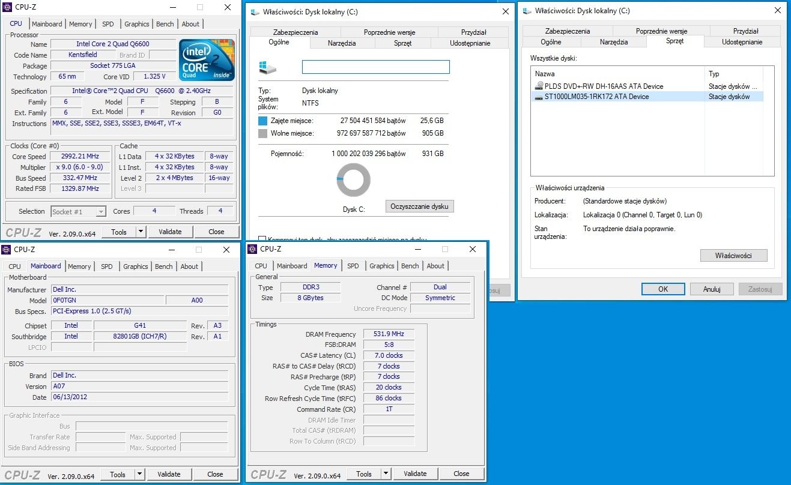Click the Kentsfield code name field
This screenshot has height=485, width=791.
(82, 55)
